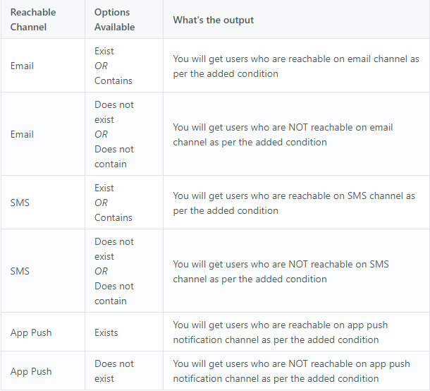Screen dimensions: 430x391
Task: Click output text about reachable SMS channel
Action: (294, 203)
